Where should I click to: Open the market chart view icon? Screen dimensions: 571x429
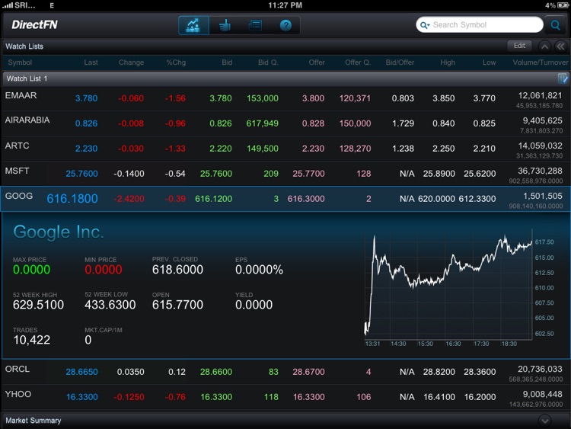[x=193, y=25]
